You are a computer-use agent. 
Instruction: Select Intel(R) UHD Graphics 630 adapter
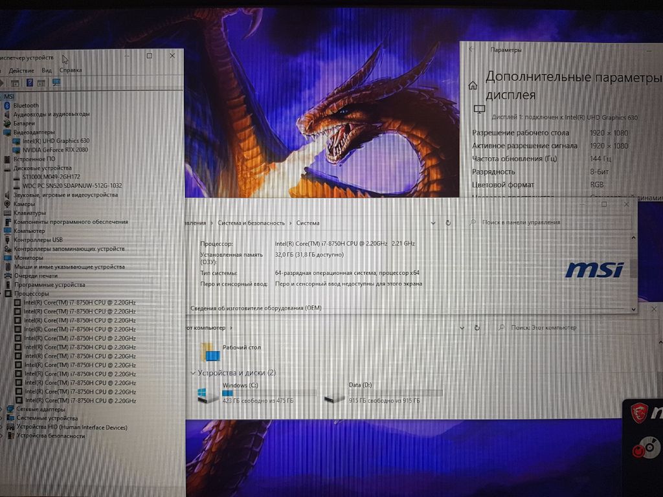point(56,140)
